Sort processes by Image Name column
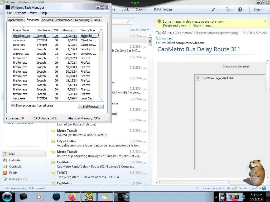Image resolution: width=270 pixels, height=202 pixels. point(23,30)
